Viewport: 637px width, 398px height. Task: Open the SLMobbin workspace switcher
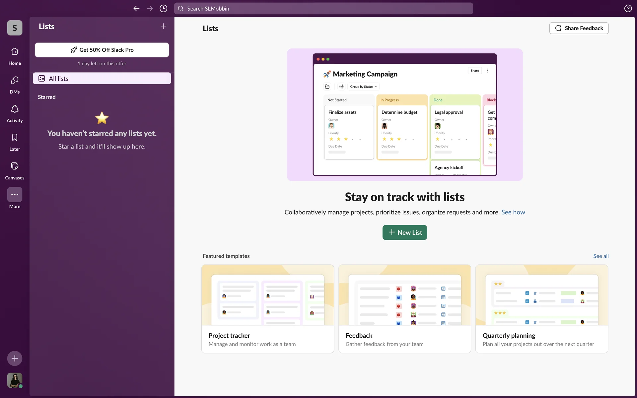(x=15, y=28)
